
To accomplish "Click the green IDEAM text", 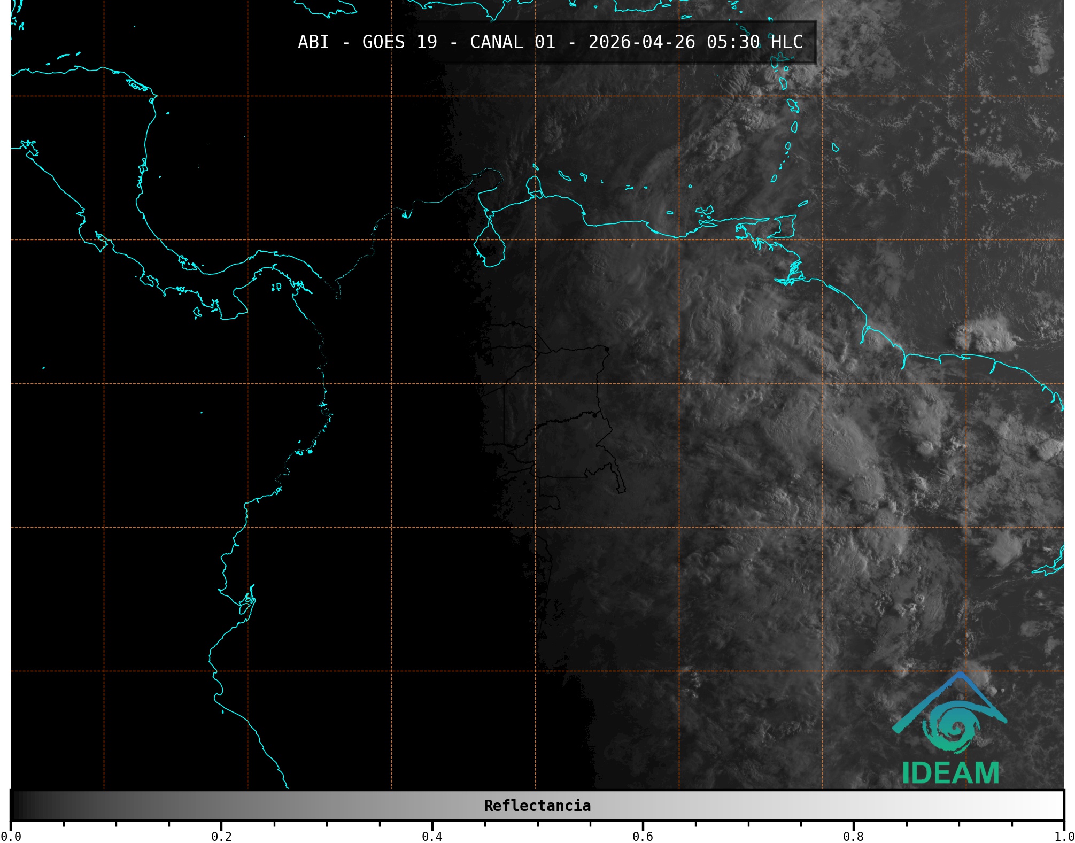I will pyautogui.click(x=950, y=774).
